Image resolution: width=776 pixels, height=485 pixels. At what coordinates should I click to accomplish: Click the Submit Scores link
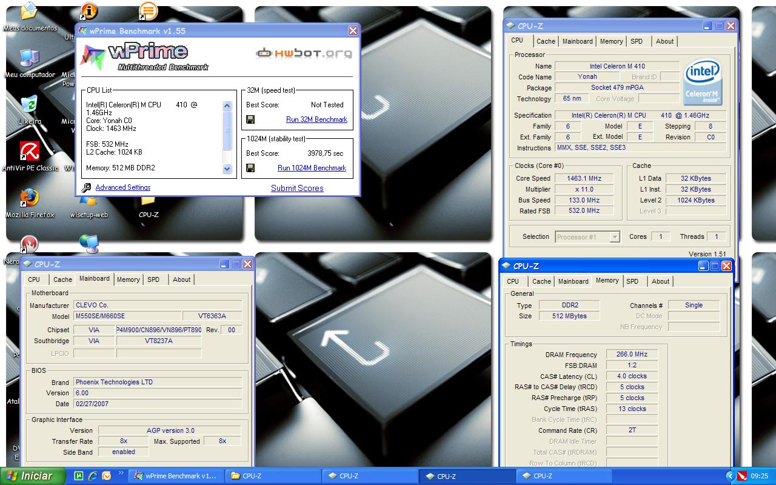point(297,188)
